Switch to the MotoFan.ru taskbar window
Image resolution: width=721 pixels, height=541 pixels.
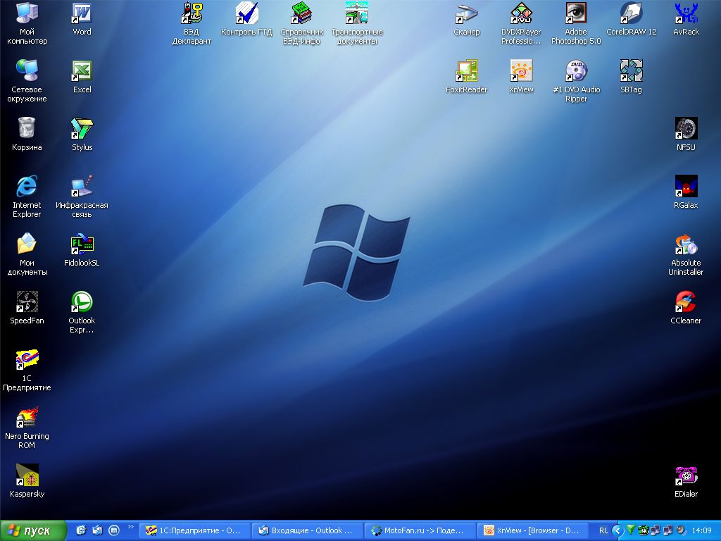pyautogui.click(x=421, y=530)
